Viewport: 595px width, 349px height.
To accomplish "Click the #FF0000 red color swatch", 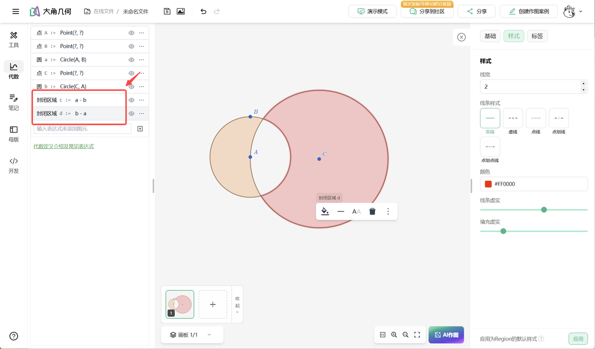I will 488,184.
